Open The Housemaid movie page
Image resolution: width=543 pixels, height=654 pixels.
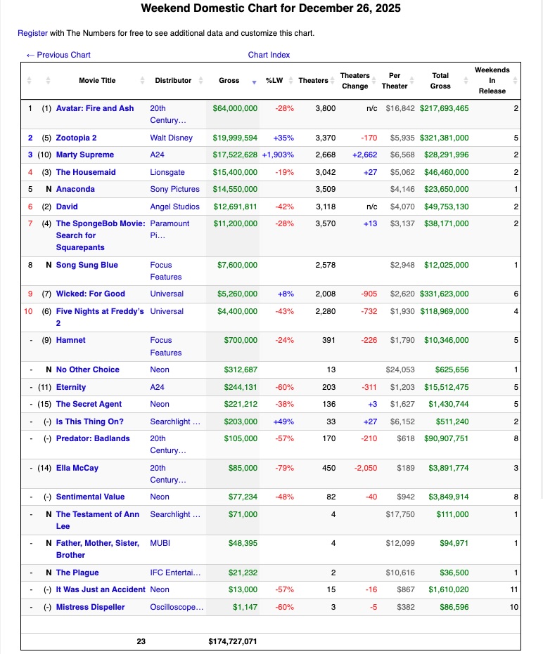(86, 172)
